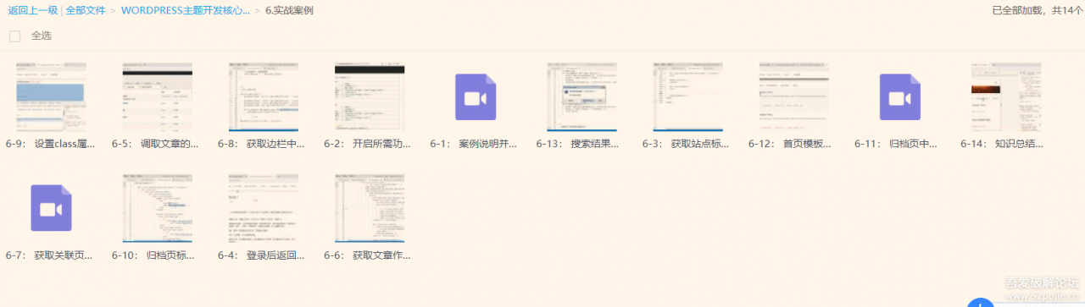Image resolution: width=1085 pixels, height=307 pixels.
Task: Select file name 6-9: 设置class属...
Action: click(49, 144)
